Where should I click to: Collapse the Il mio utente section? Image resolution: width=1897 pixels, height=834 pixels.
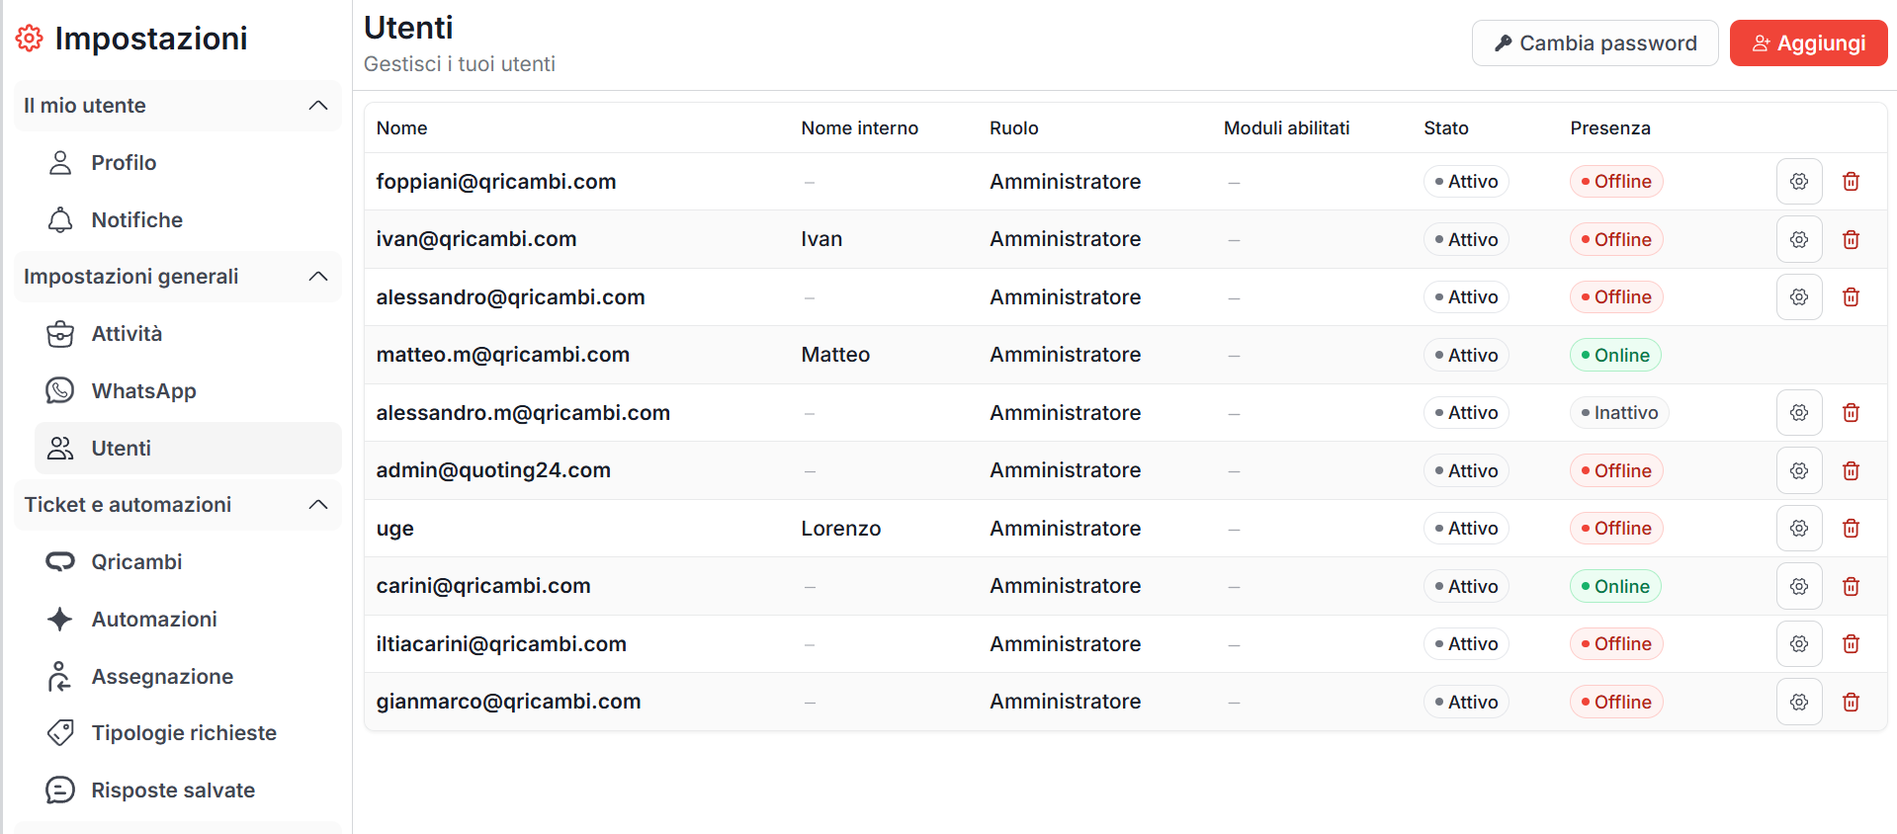tap(317, 106)
